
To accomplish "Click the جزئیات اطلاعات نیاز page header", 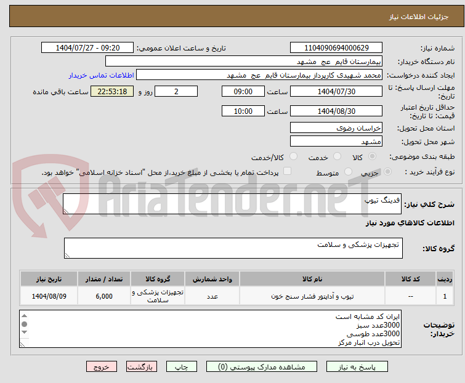I will point(419,17).
